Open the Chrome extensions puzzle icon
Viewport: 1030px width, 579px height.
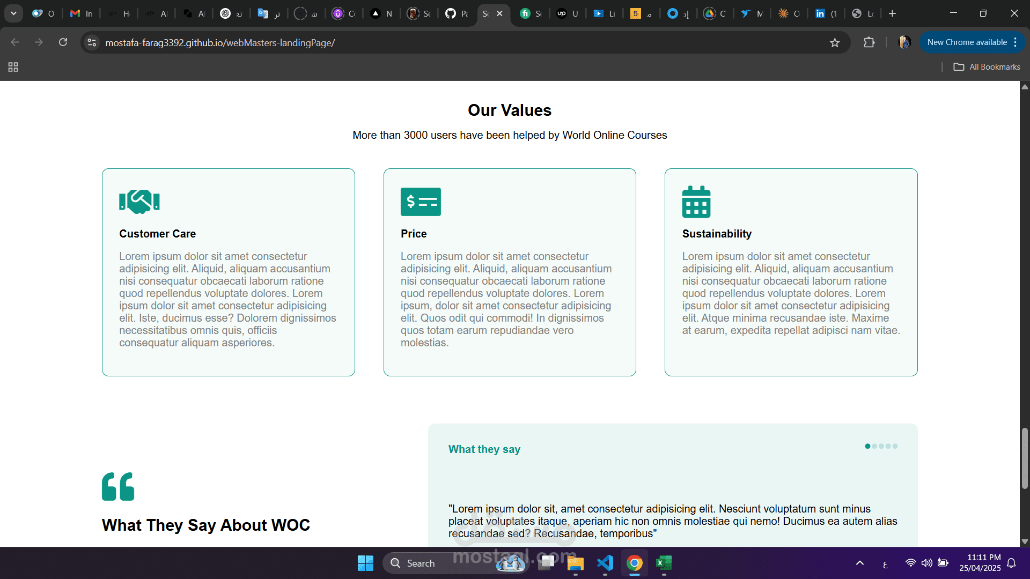point(869,42)
